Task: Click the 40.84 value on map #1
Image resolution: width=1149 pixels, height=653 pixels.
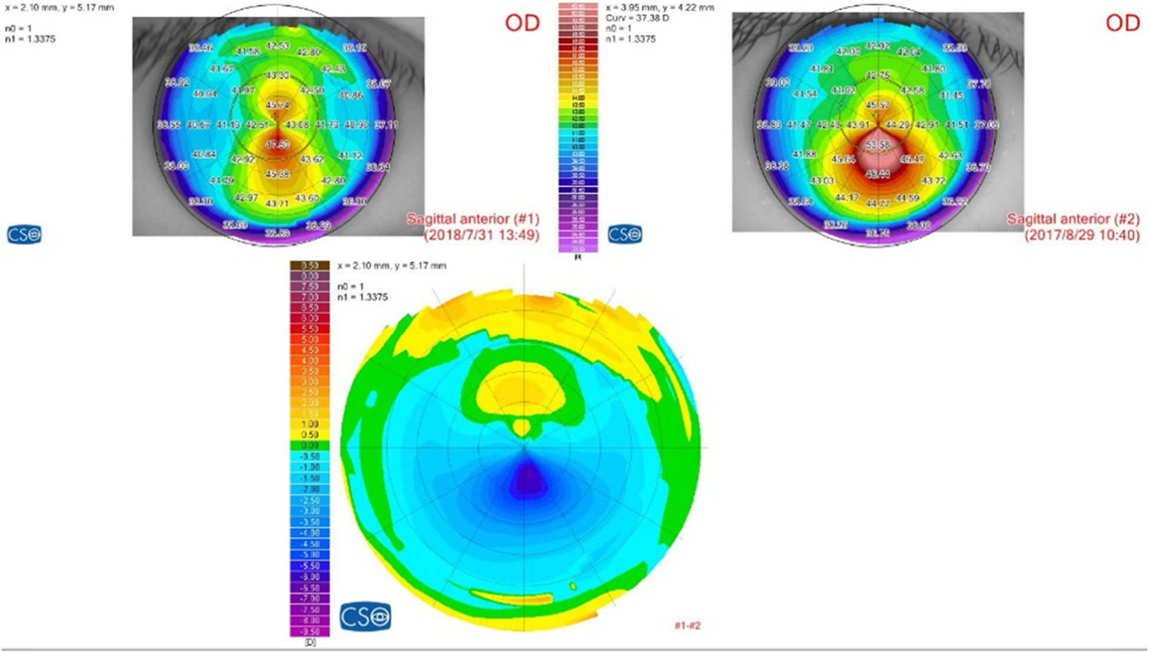Action: click(204, 155)
